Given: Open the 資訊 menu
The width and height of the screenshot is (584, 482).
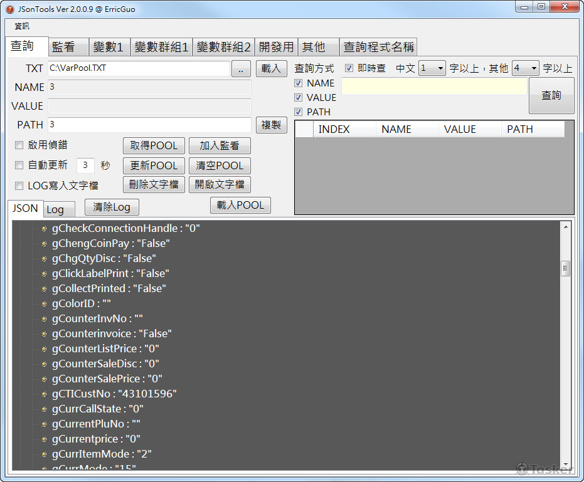Looking at the screenshot, I should [22, 26].
